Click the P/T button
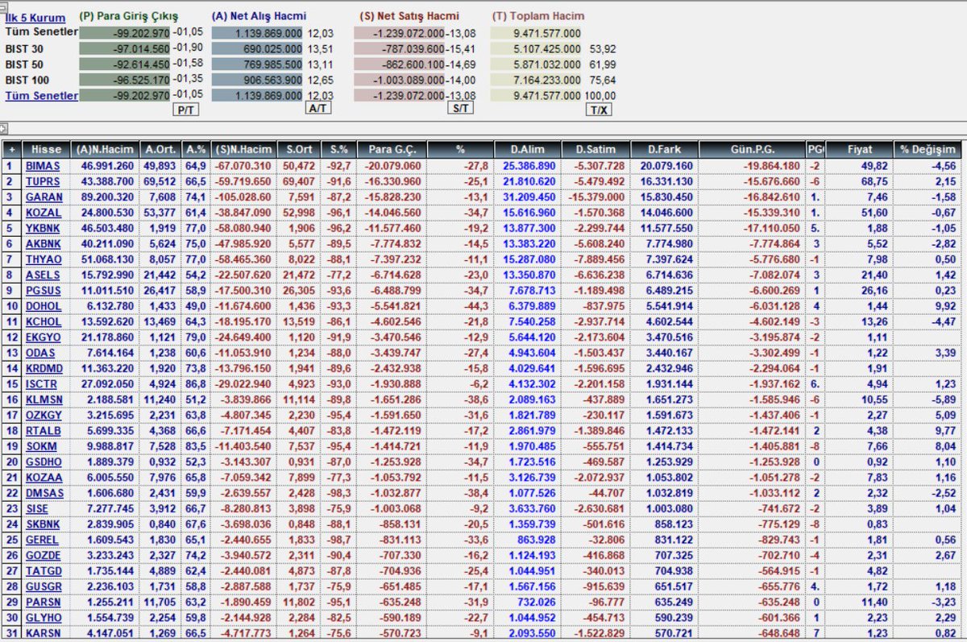The height and width of the screenshot is (642, 967). (x=185, y=110)
